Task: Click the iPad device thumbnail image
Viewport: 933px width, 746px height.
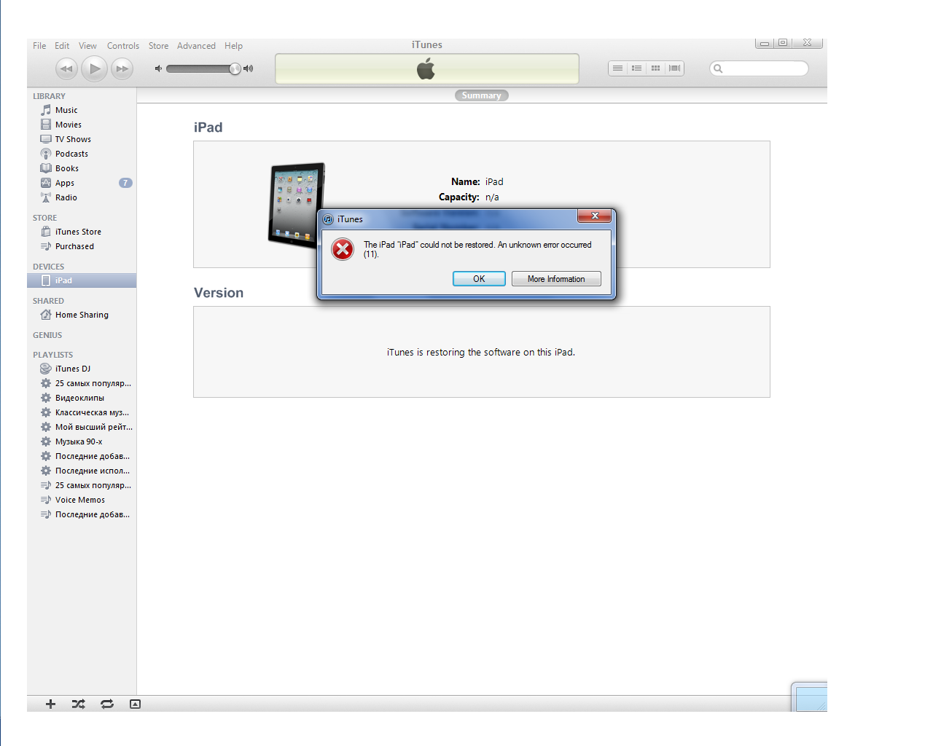Action: click(297, 204)
